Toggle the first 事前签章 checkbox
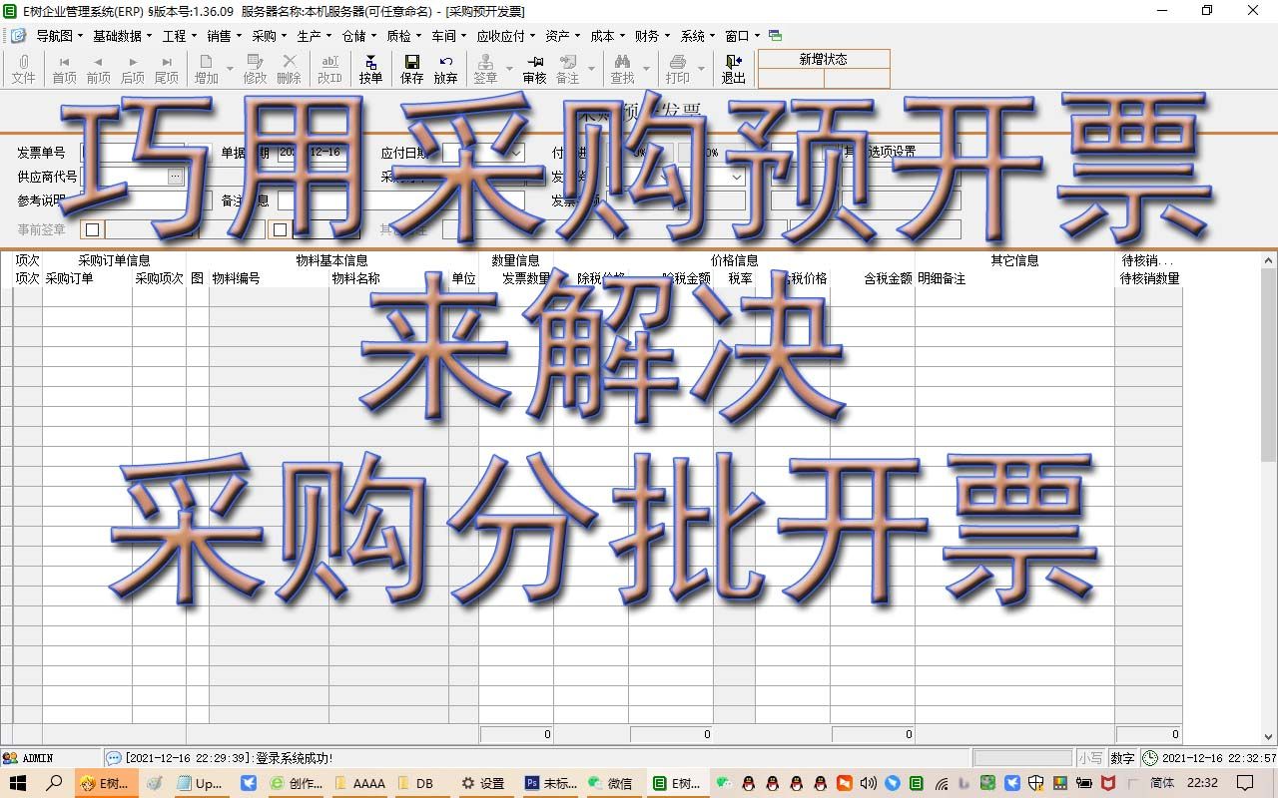Viewport: 1278px width, 798px height. tap(91, 229)
